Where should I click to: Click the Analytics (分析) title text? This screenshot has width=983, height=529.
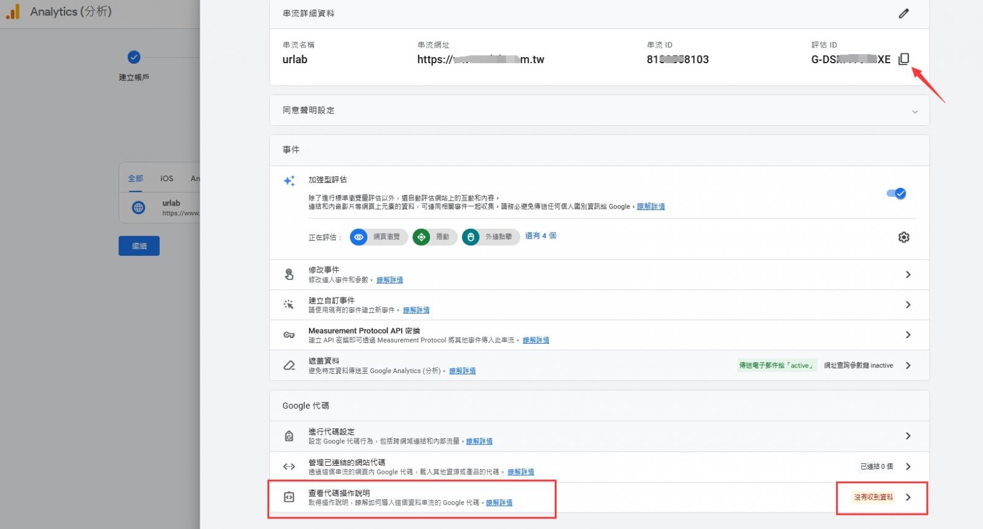[x=71, y=12]
